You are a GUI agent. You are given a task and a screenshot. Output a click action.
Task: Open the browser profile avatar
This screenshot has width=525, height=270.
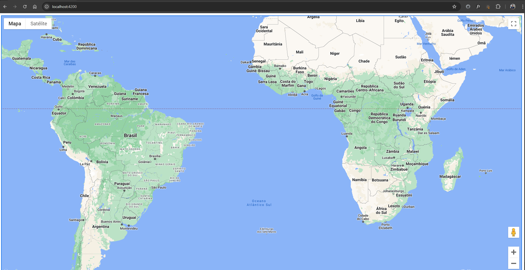click(x=513, y=7)
